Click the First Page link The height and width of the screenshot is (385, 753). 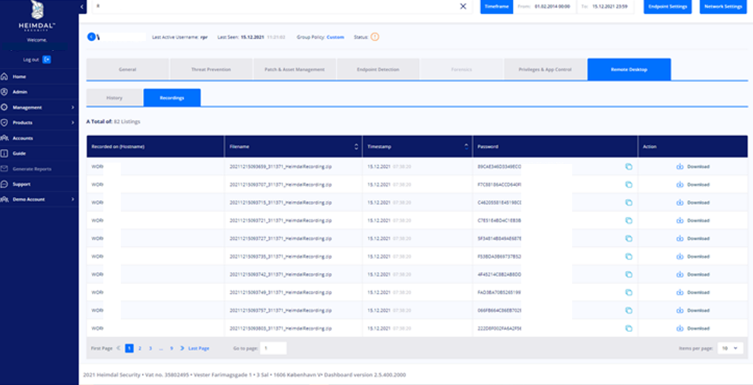coord(101,348)
